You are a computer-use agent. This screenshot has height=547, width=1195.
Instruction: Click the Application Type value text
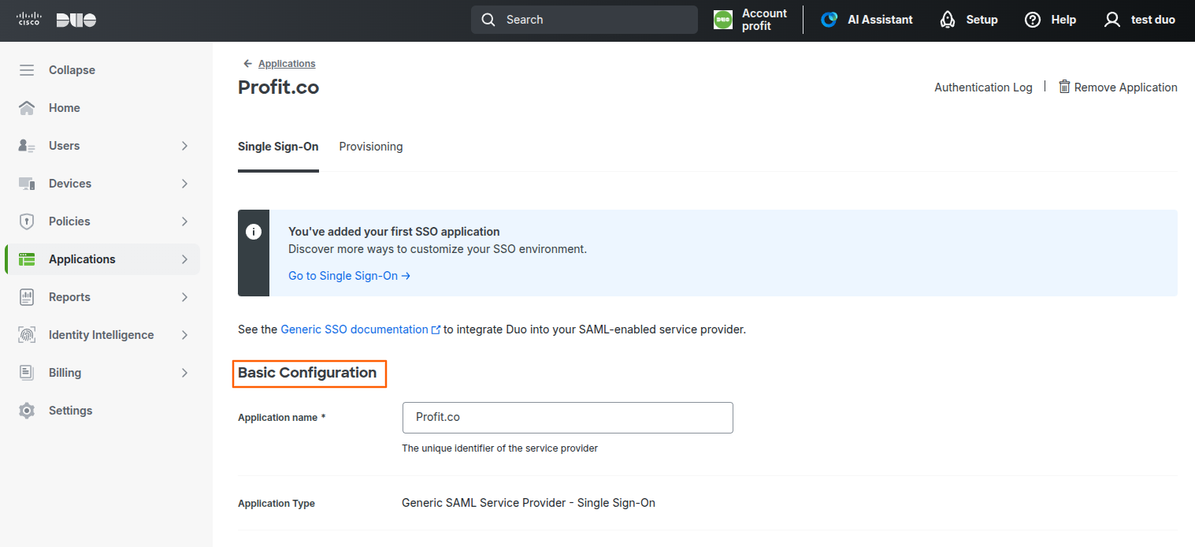529,503
